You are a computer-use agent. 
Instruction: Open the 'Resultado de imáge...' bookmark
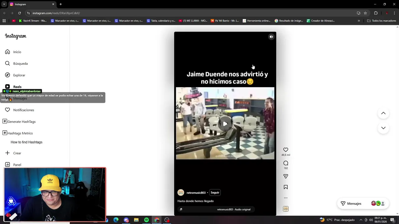pyautogui.click(x=289, y=21)
